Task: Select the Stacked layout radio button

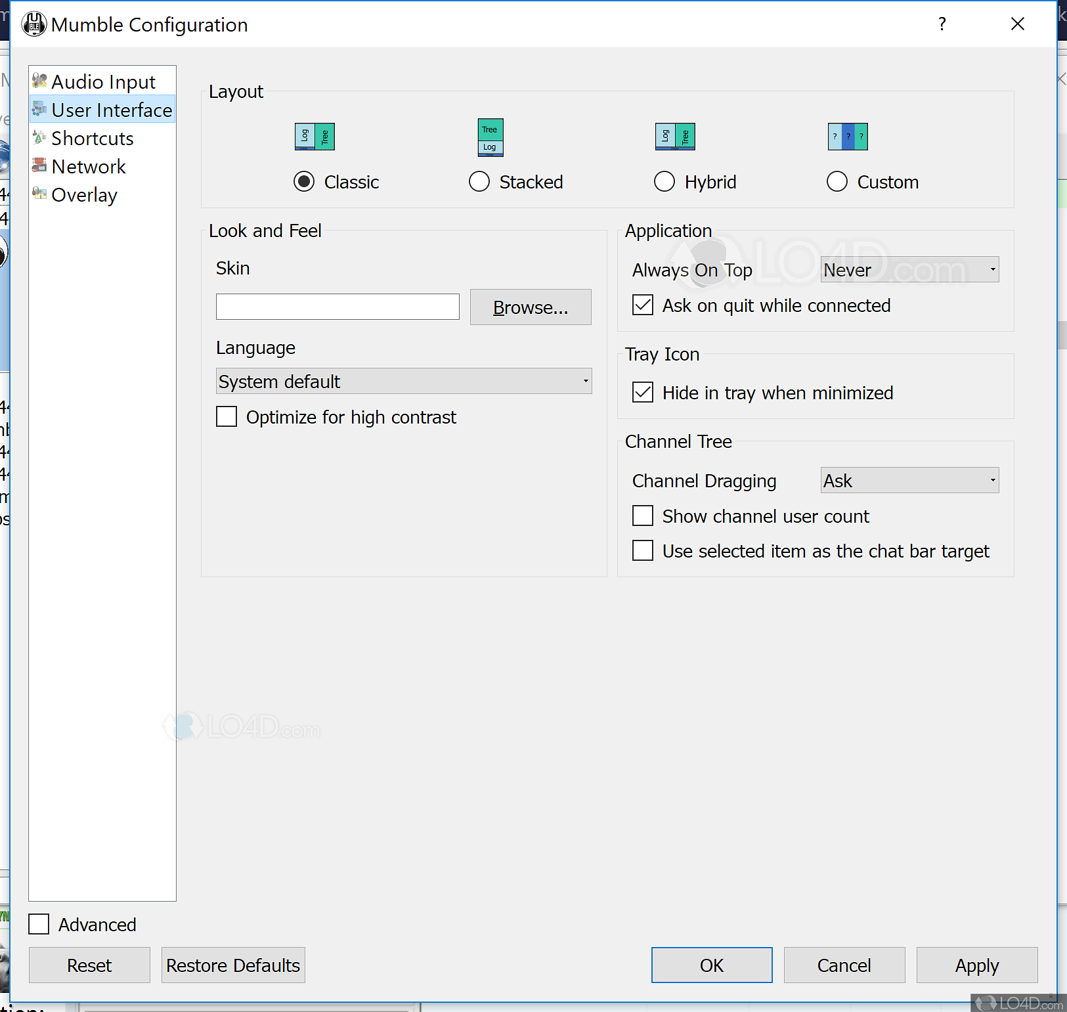Action: (479, 182)
